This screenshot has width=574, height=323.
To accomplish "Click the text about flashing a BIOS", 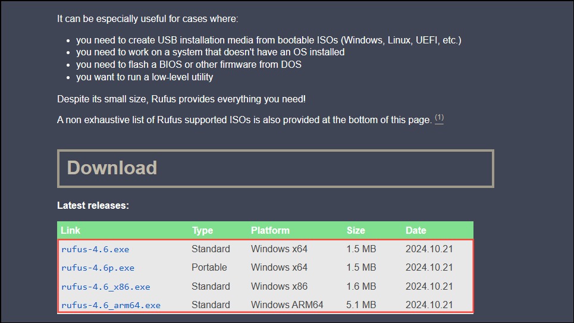I will [x=189, y=64].
